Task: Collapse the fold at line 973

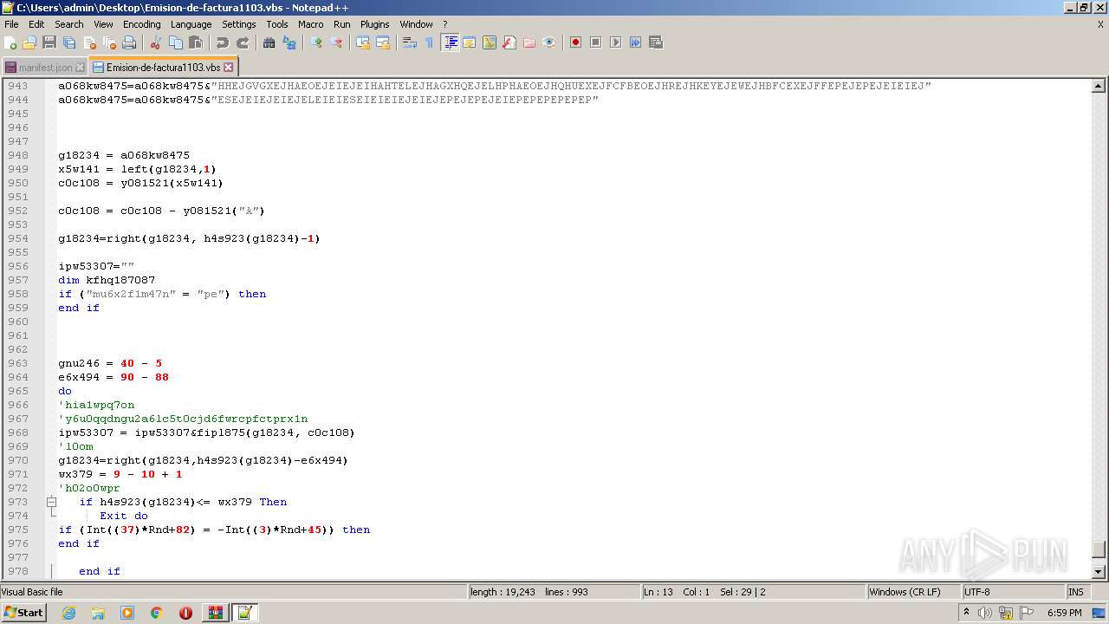Action: [x=51, y=502]
